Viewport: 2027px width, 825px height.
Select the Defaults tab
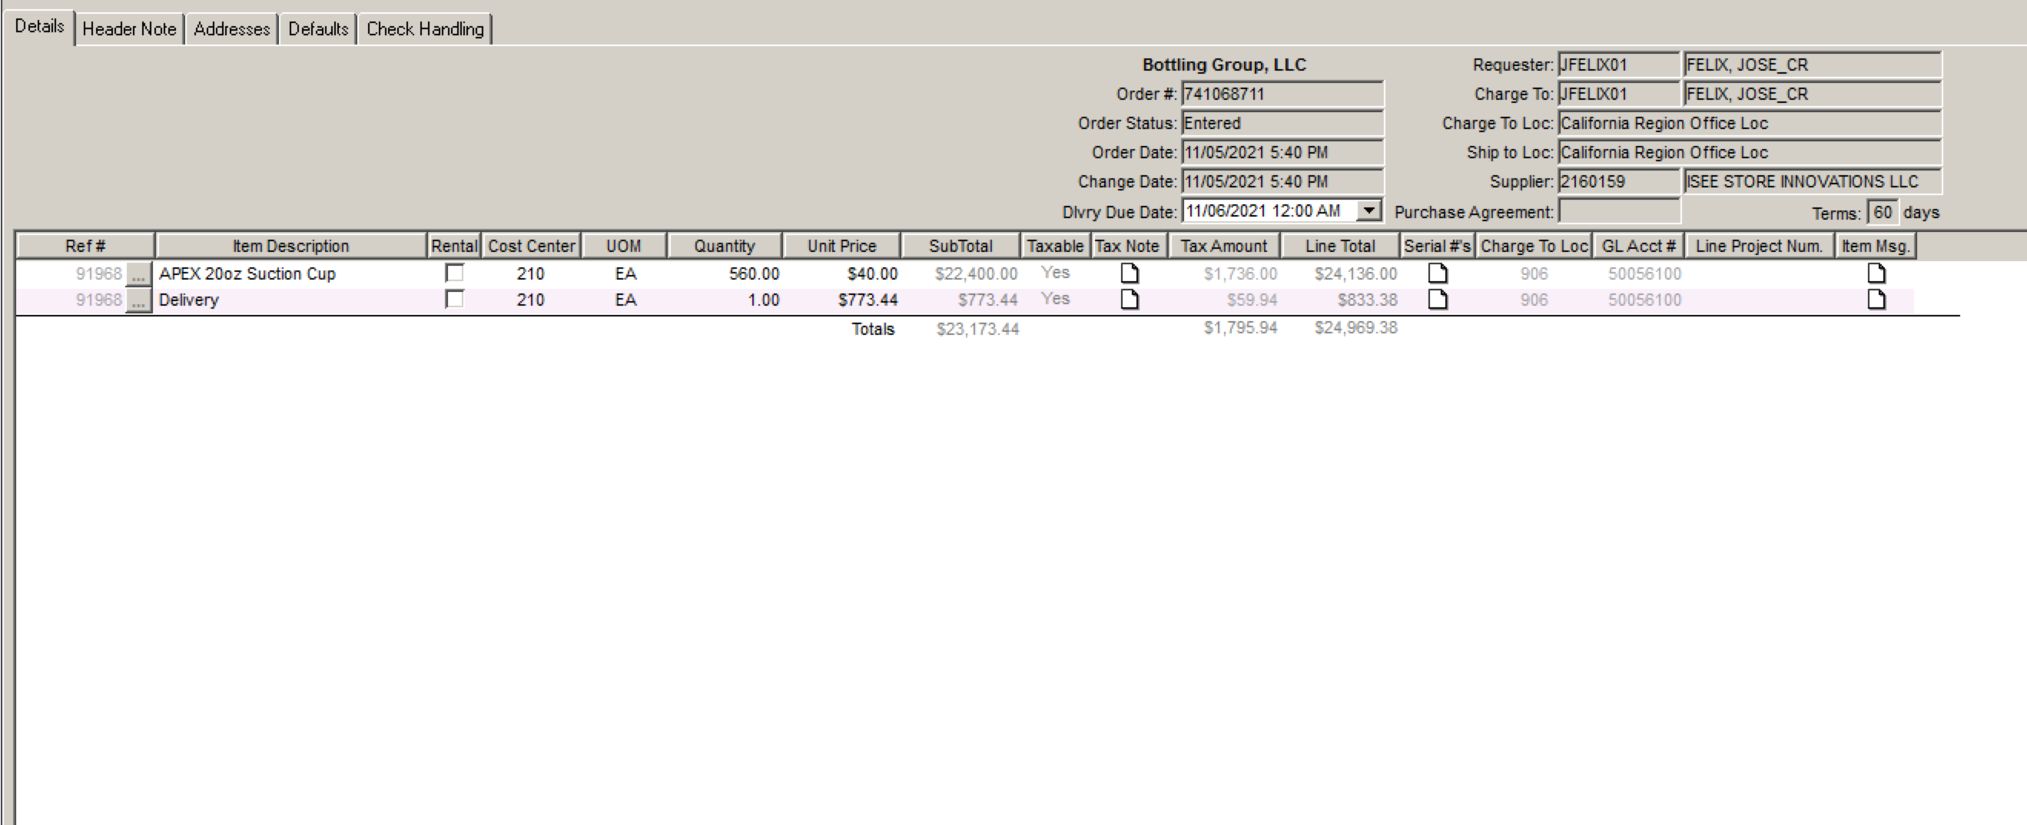(318, 29)
